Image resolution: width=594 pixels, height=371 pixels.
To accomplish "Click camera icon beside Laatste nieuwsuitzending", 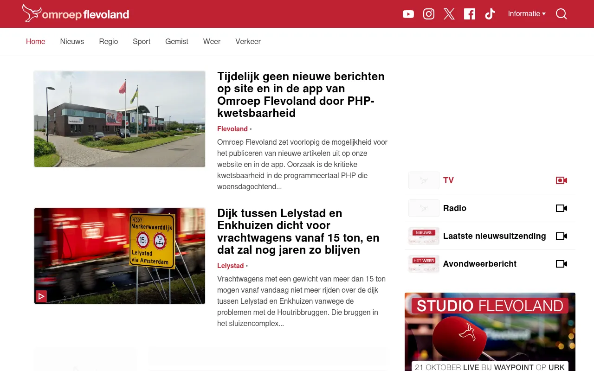I will tap(562, 236).
